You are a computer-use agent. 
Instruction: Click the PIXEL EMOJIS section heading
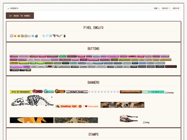point(93,28)
